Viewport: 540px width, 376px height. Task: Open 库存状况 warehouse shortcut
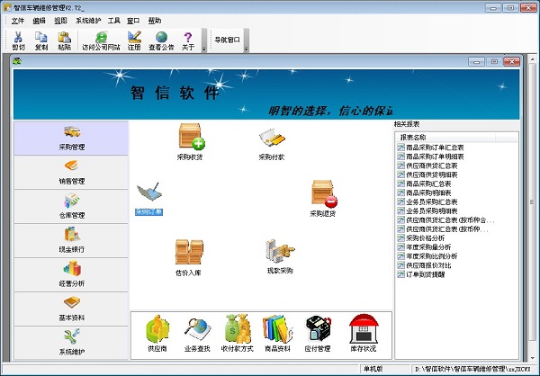pyautogui.click(x=364, y=333)
